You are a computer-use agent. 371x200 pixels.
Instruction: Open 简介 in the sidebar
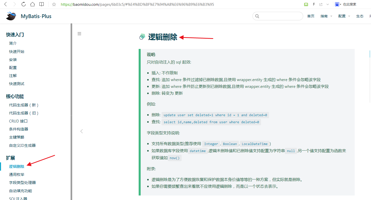pos(13,43)
